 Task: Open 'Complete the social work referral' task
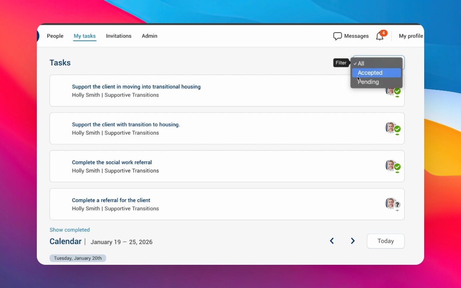point(112,162)
